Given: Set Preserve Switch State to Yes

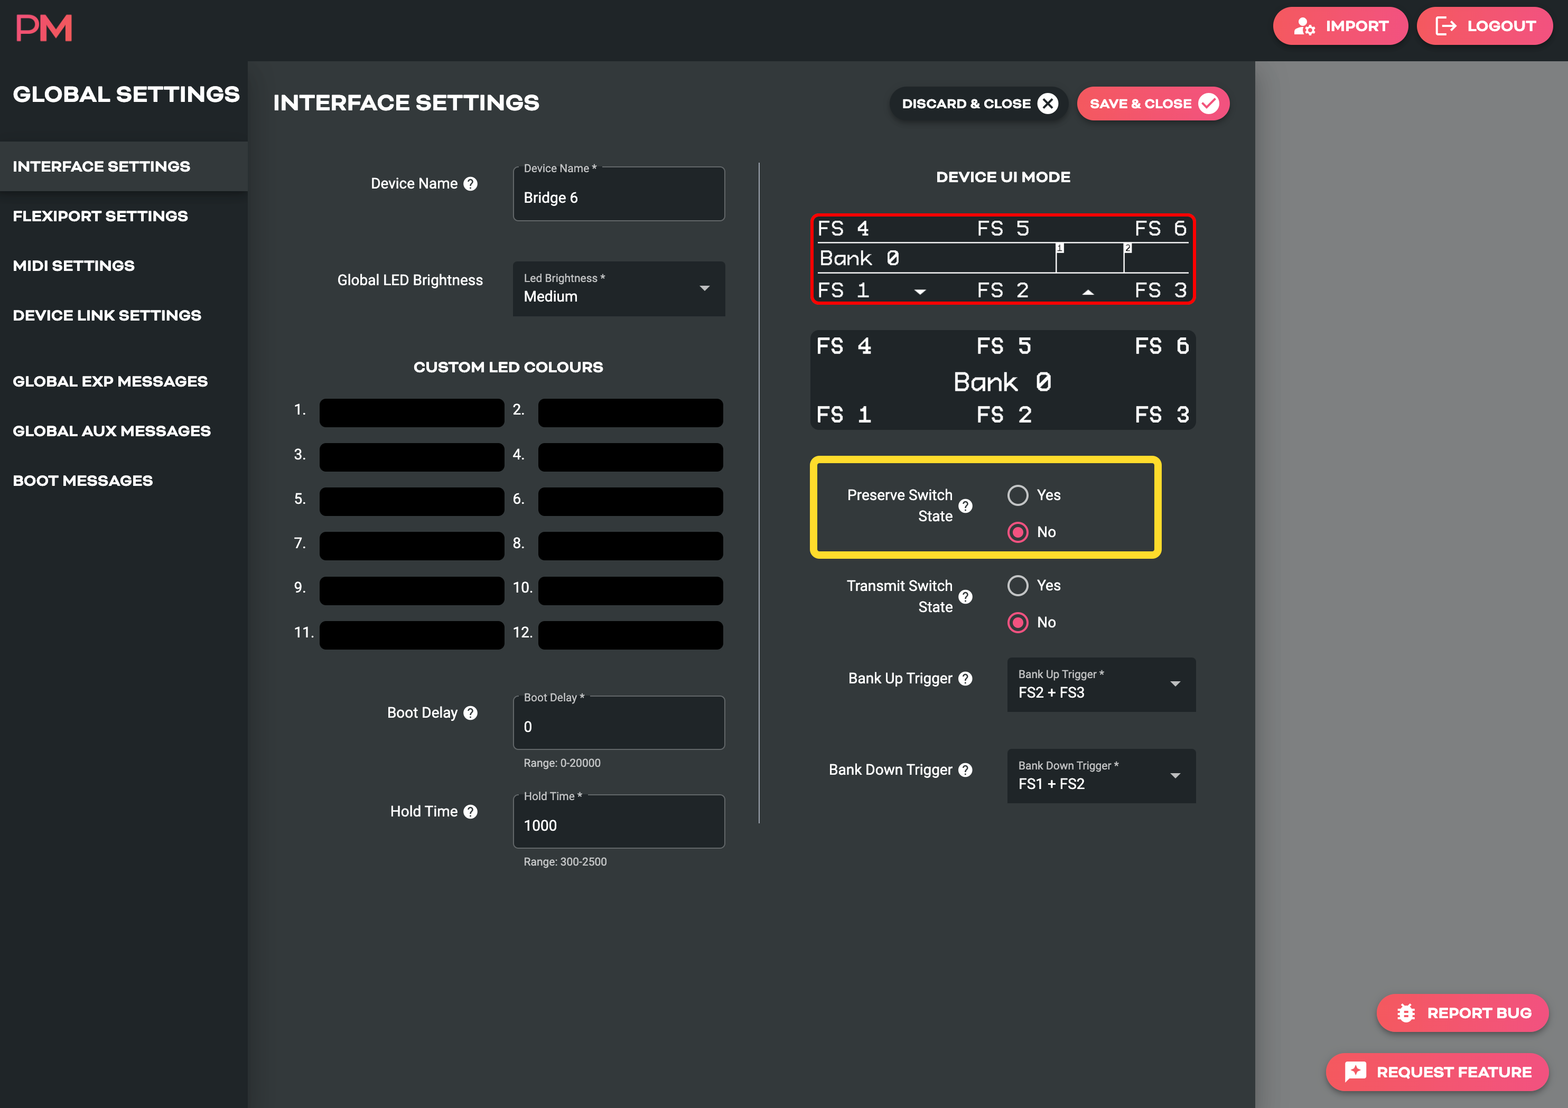Looking at the screenshot, I should pyautogui.click(x=1018, y=495).
